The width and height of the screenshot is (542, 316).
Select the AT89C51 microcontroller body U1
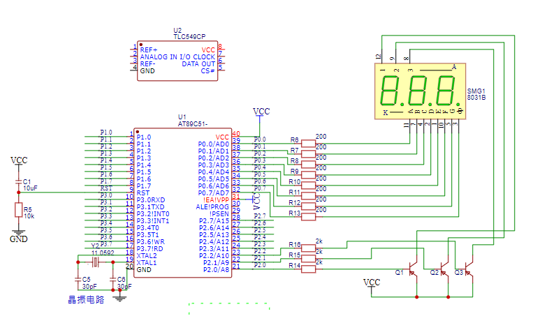click(x=182, y=202)
